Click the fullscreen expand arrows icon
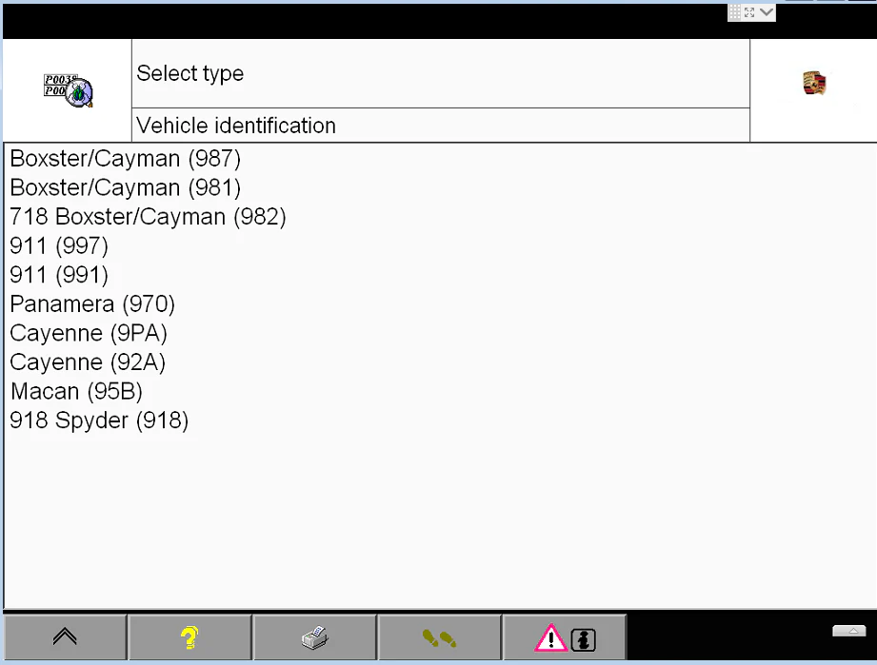877x665 pixels. click(x=749, y=12)
